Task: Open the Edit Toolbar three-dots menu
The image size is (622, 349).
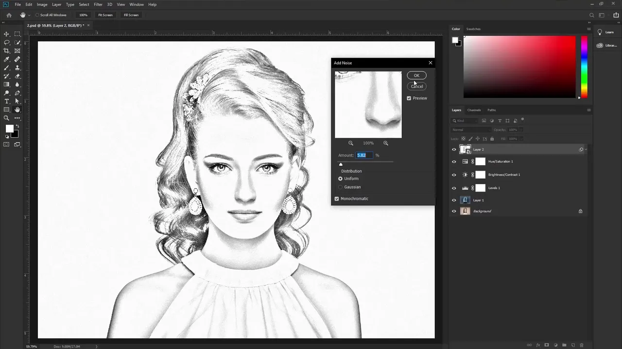Action: pos(17,118)
